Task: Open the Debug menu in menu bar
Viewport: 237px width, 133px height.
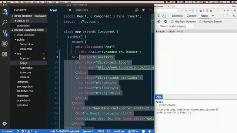Action: click(46, 2)
